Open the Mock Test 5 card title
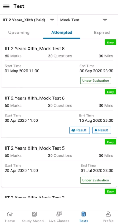 point(35,148)
